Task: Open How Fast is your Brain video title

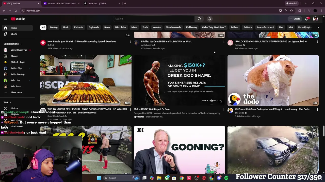Action: (x=82, y=41)
